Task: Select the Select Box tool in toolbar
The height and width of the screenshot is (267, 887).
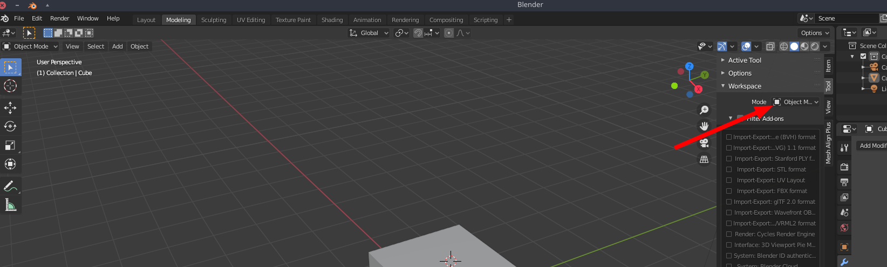Action: [10, 67]
